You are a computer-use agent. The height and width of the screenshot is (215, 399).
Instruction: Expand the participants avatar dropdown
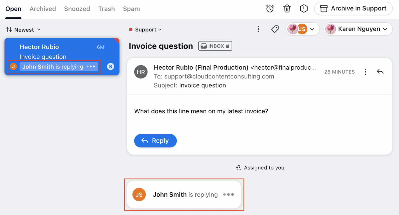(302, 29)
